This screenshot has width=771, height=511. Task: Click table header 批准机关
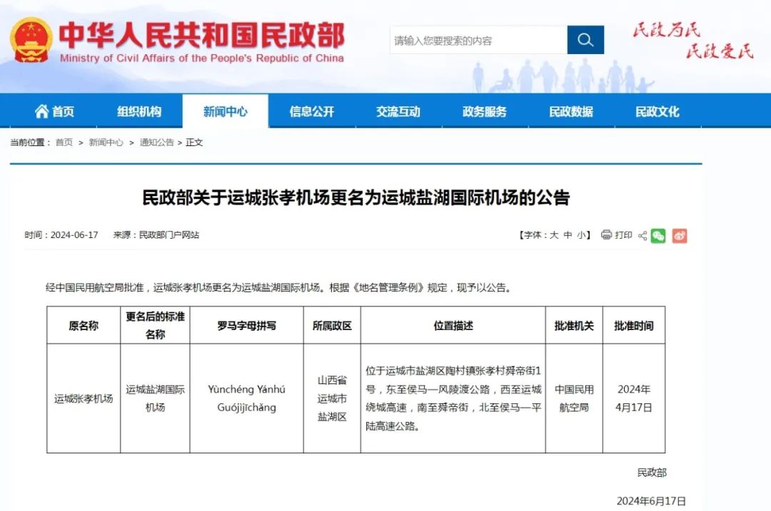click(574, 326)
